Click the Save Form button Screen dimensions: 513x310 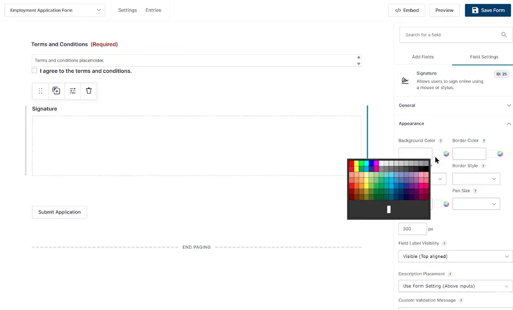point(488,10)
